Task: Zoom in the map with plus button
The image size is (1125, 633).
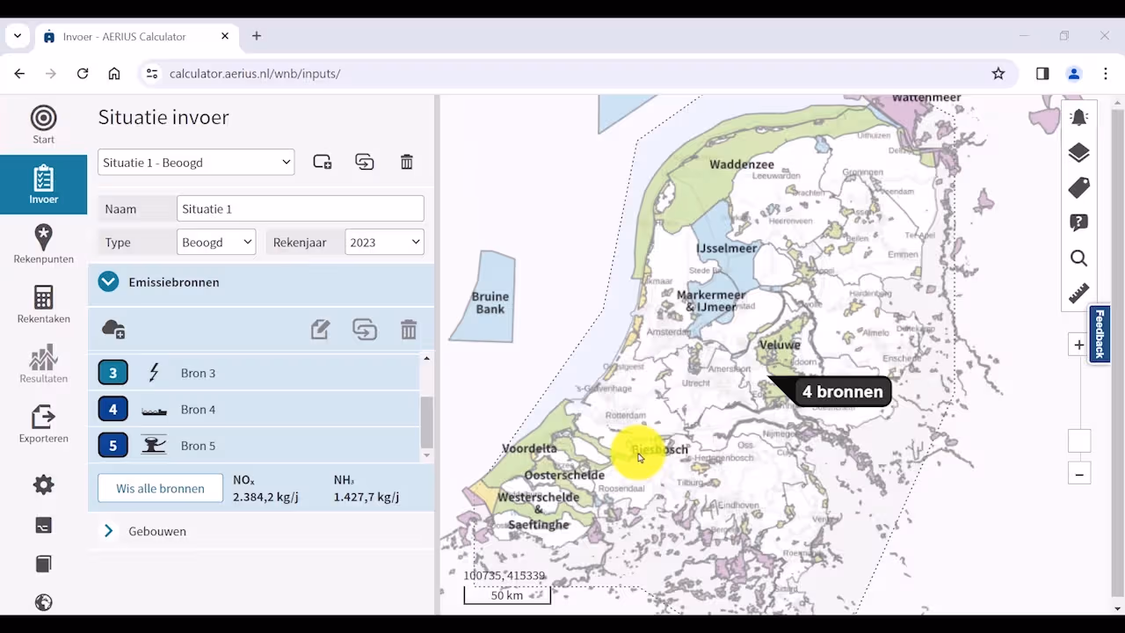Action: pyautogui.click(x=1078, y=346)
